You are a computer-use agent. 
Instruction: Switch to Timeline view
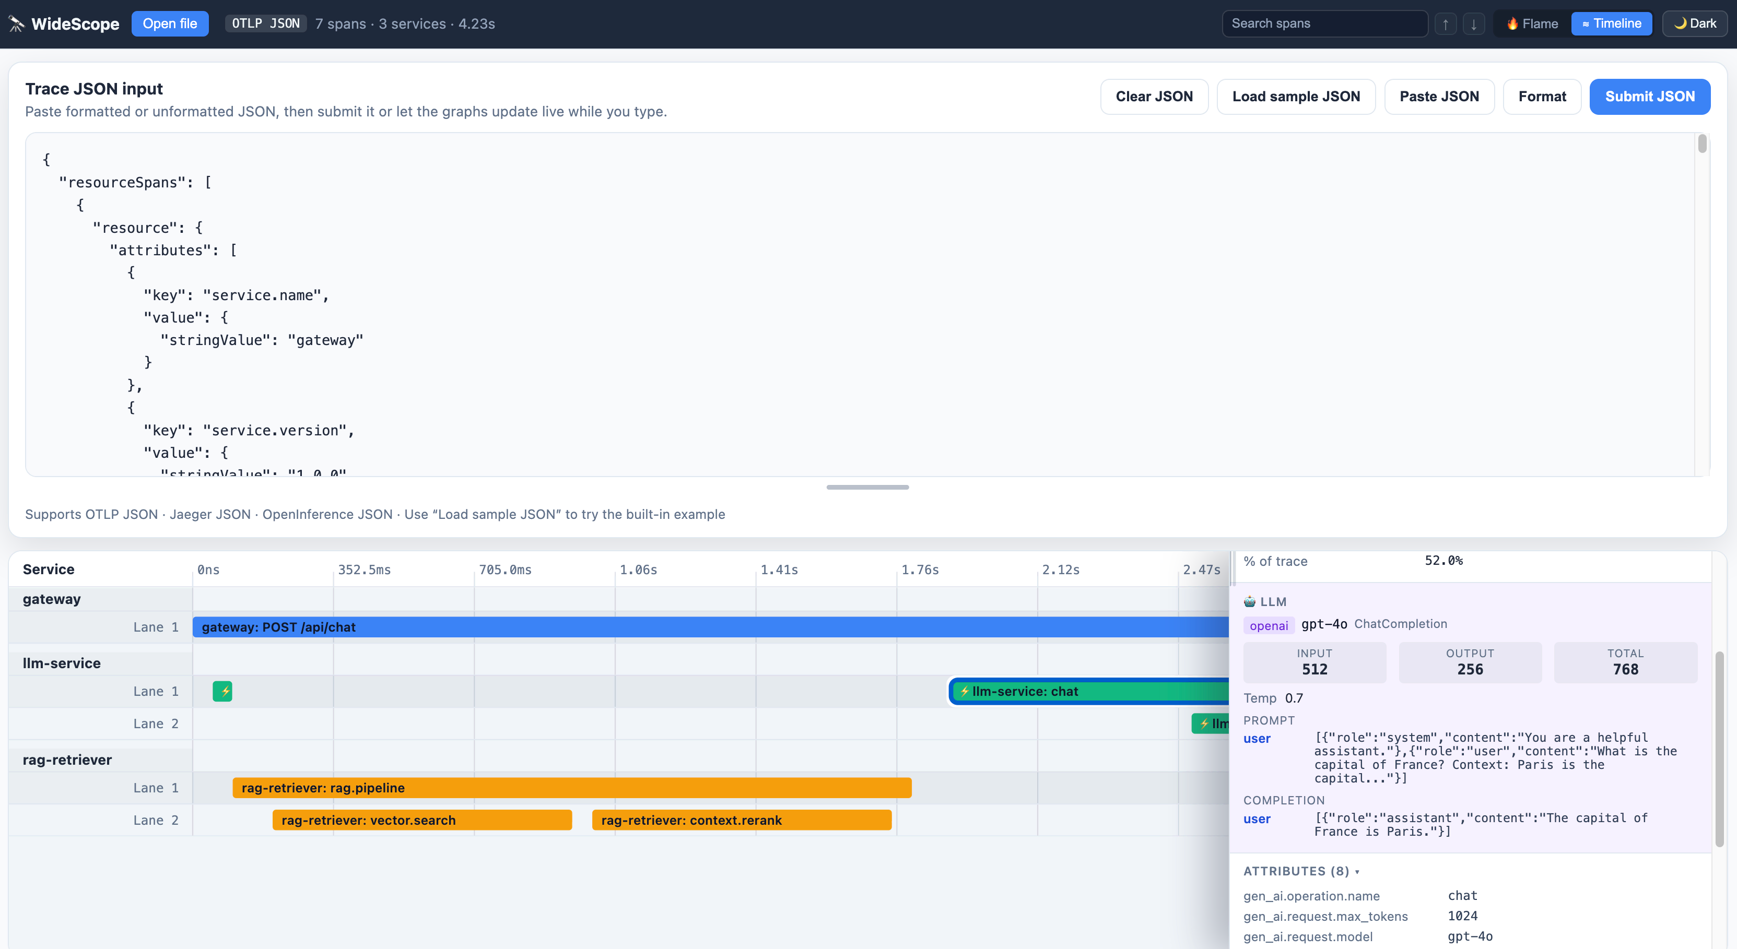pyautogui.click(x=1612, y=23)
